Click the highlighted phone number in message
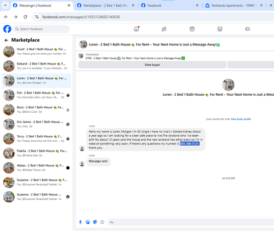 tap(190, 144)
